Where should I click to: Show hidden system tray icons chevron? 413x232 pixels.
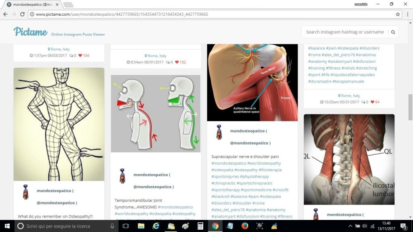[350, 226]
